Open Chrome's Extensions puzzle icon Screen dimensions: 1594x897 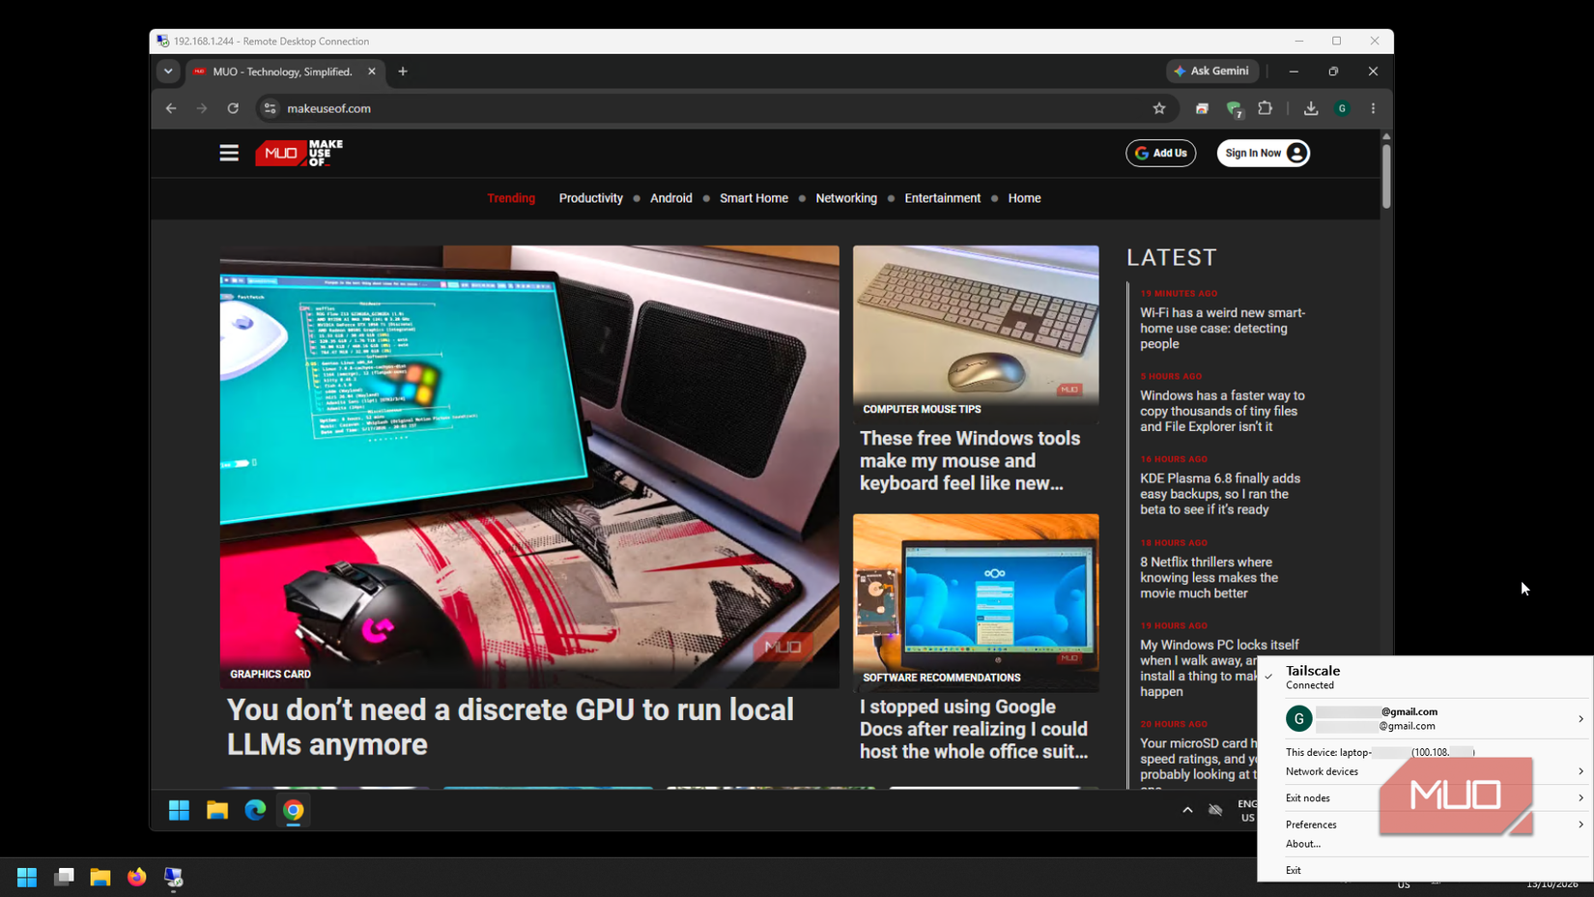click(x=1266, y=108)
